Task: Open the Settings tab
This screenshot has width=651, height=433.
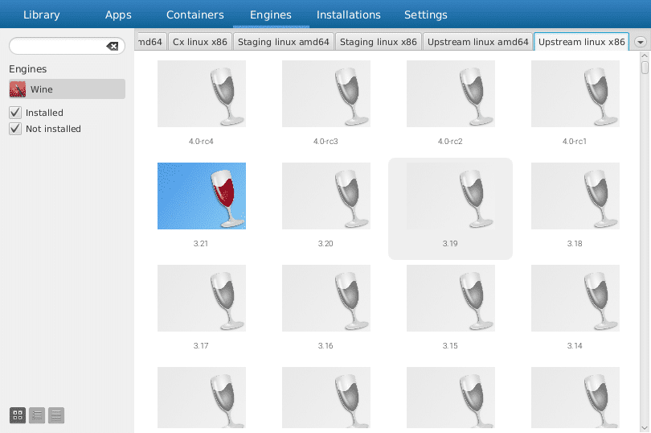Action: pyautogui.click(x=426, y=15)
